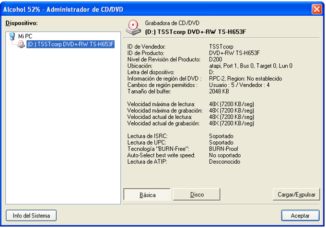Click the Velocidad actual de grabación label
This screenshot has height=228, width=326.
coord(163,124)
